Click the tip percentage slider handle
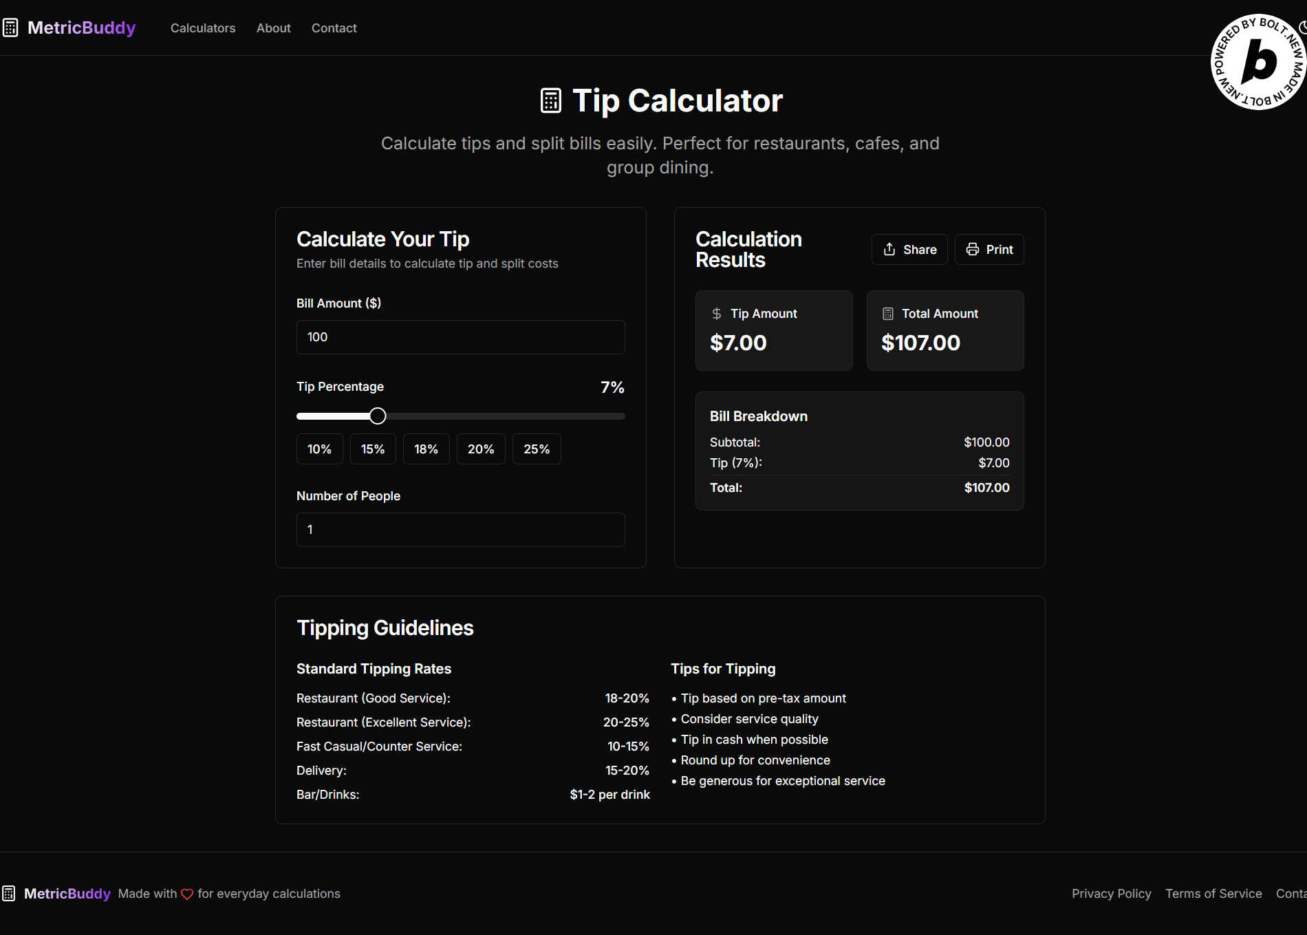Image resolution: width=1307 pixels, height=935 pixels. click(x=378, y=416)
